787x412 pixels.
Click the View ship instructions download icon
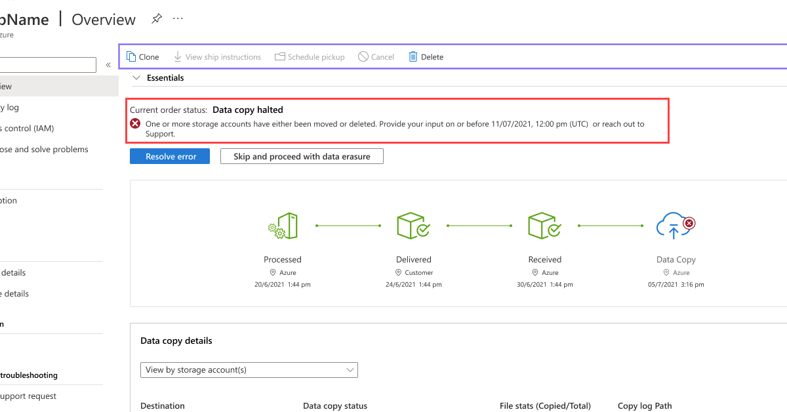[x=177, y=56]
